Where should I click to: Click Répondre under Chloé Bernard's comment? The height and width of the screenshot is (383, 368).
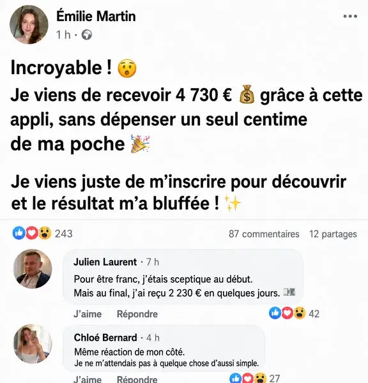click(137, 379)
